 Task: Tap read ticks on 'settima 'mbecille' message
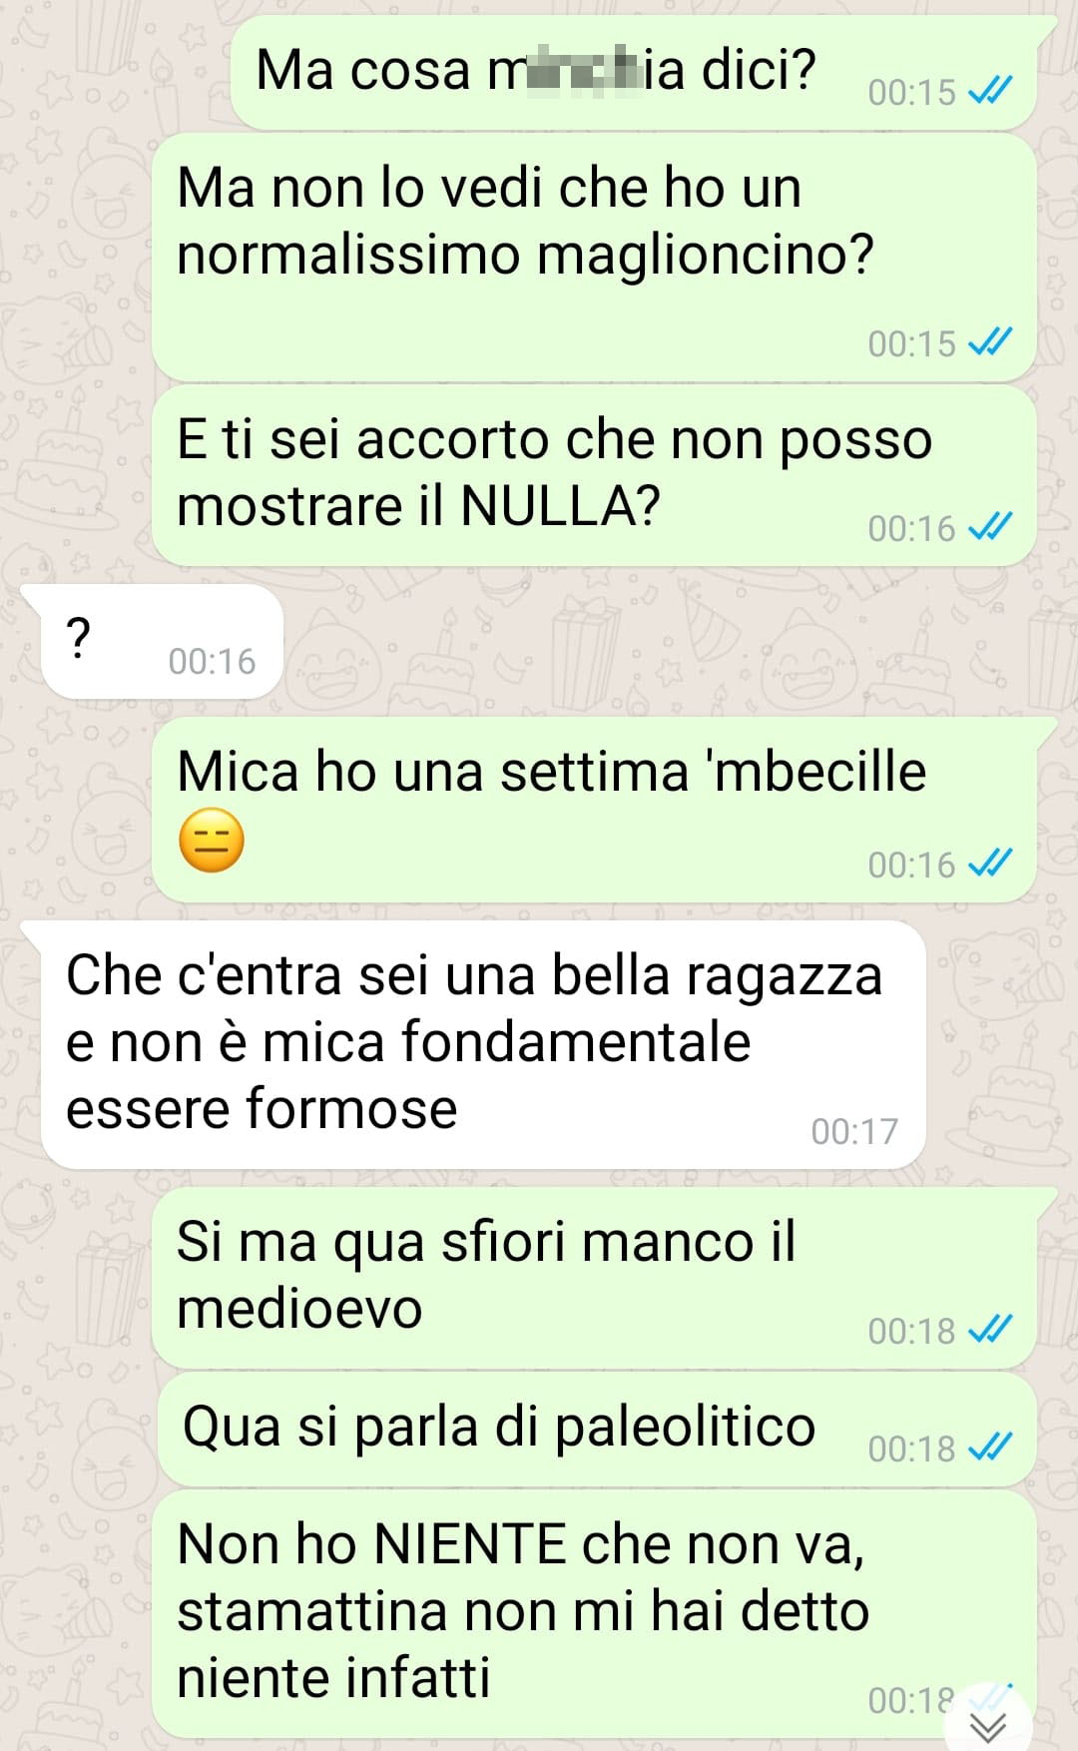click(990, 863)
